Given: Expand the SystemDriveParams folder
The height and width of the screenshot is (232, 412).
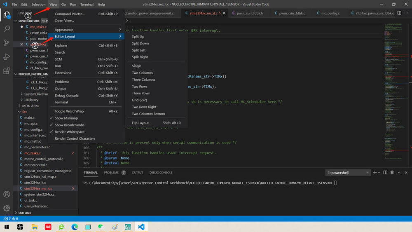Looking at the screenshot, I should tap(34, 94).
